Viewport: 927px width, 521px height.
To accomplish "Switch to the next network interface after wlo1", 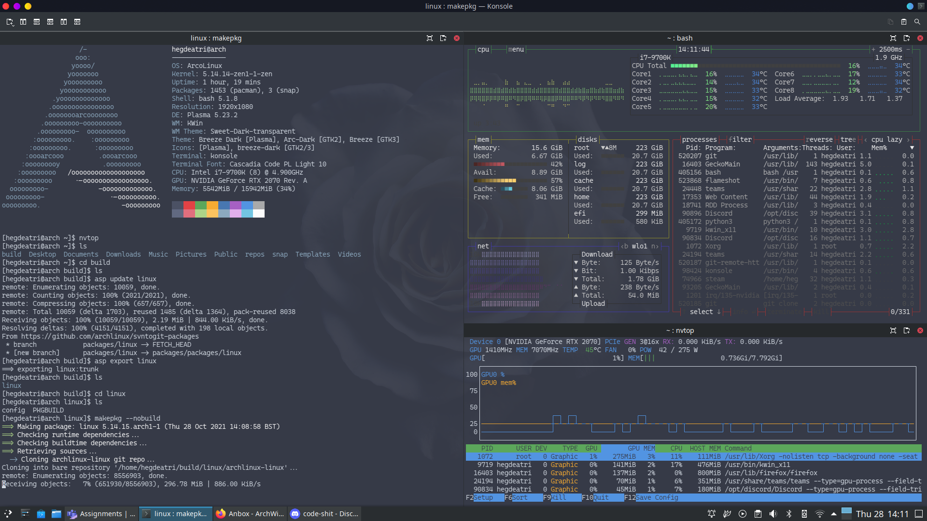I will click(655, 246).
